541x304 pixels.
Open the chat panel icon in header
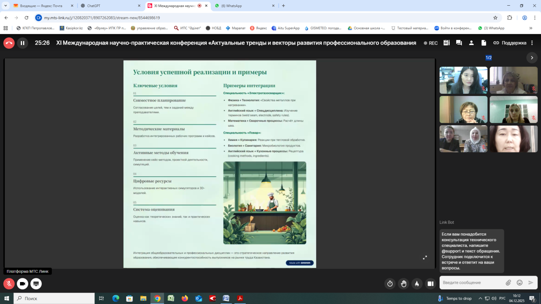459,43
